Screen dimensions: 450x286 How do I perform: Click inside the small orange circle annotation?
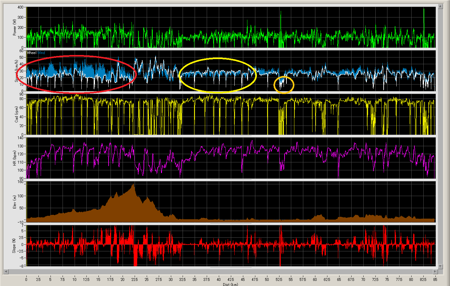pos(284,85)
